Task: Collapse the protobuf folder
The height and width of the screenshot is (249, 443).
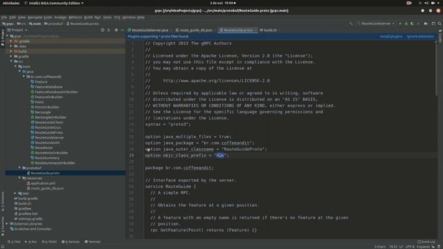Action: pos(19,168)
